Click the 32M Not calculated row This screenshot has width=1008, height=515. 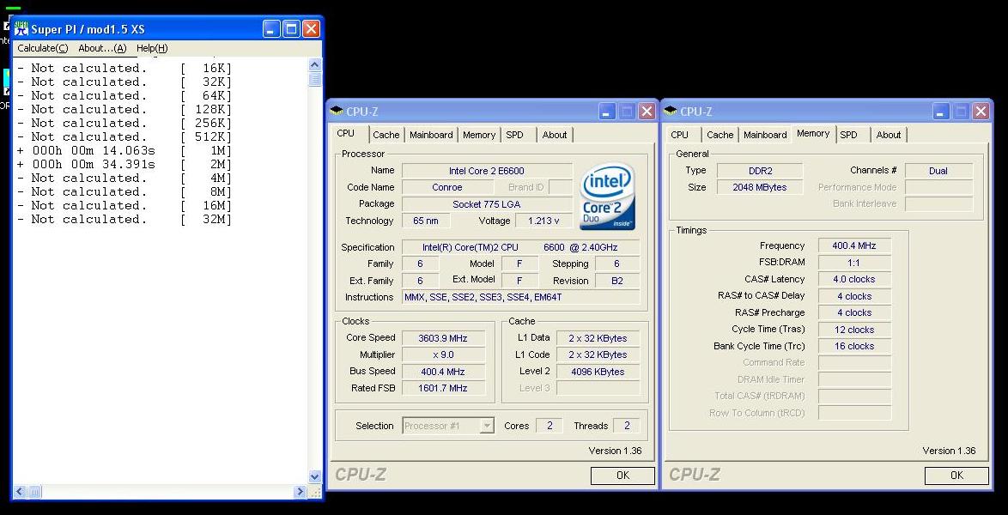[x=124, y=219]
